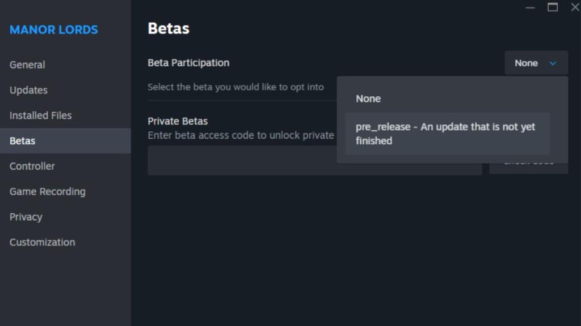The width and height of the screenshot is (581, 326).
Task: Select the Betas sidebar item
Action: [x=22, y=141]
